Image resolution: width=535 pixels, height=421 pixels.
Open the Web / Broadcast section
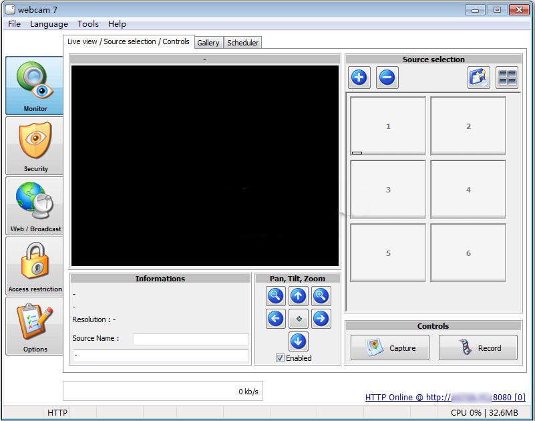(x=35, y=206)
